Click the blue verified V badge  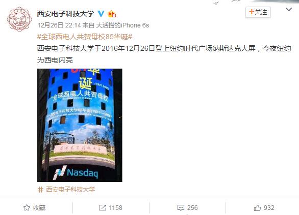[x=101, y=14]
